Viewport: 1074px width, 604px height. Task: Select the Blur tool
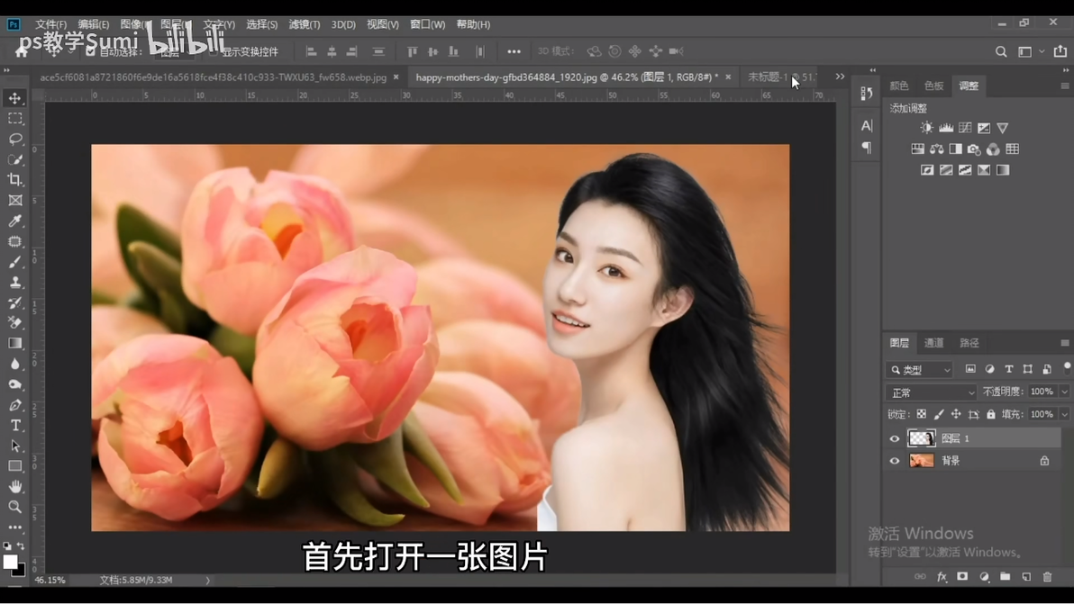[x=15, y=364]
